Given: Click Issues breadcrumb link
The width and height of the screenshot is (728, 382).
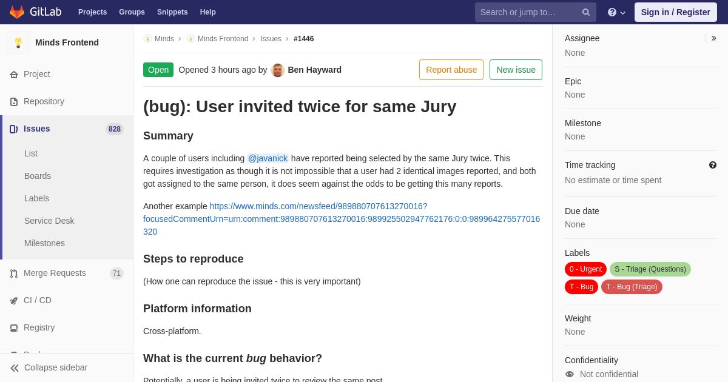Looking at the screenshot, I should click(x=271, y=39).
